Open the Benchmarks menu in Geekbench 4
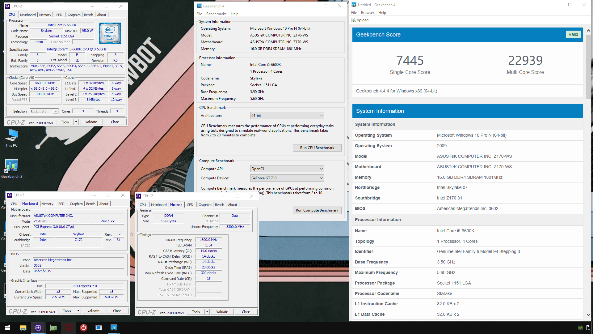Screen dimensions: 593x334 [x=216, y=14]
